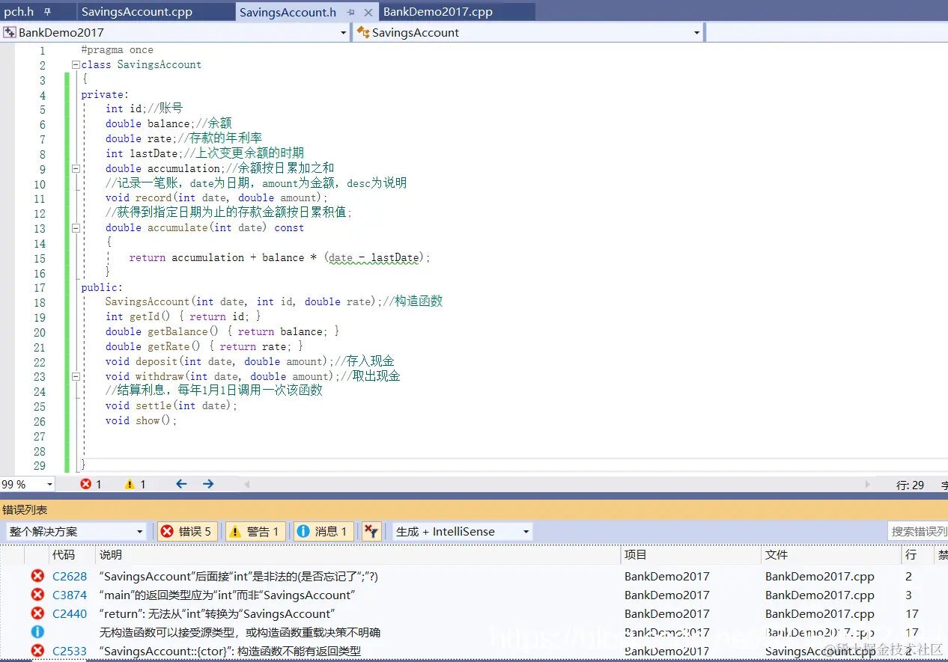Close the SavingsAccount.h tab
Viewport: 948px width, 662px height.
coord(368,12)
